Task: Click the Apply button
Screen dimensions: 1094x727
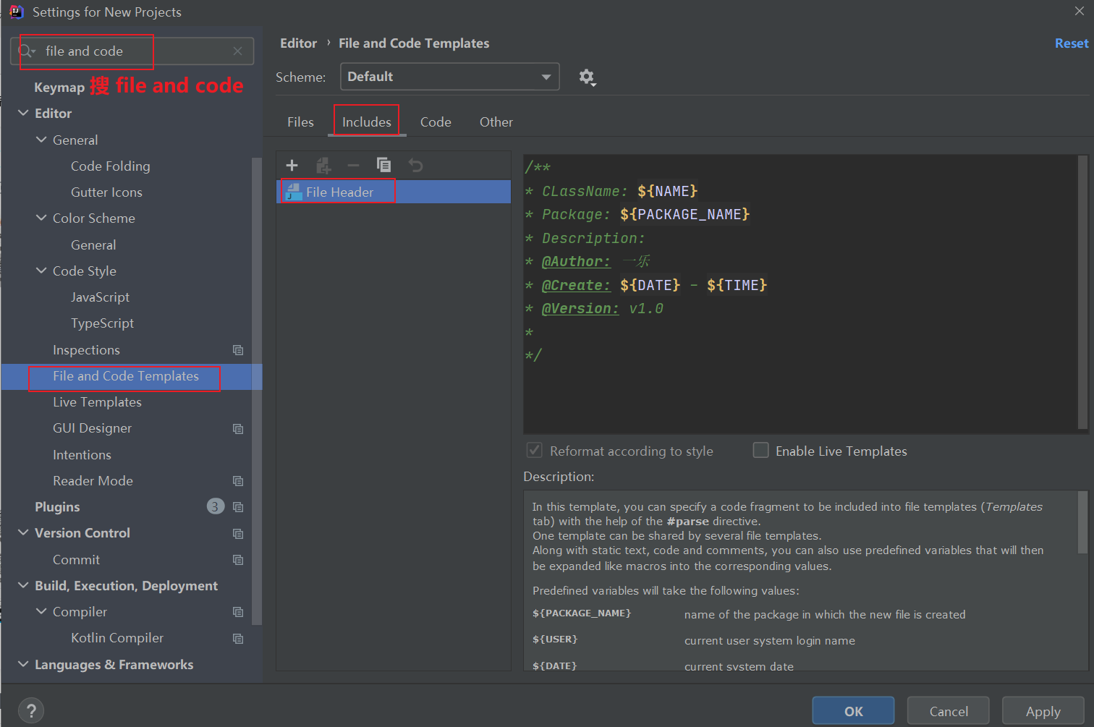Action: 1043,711
